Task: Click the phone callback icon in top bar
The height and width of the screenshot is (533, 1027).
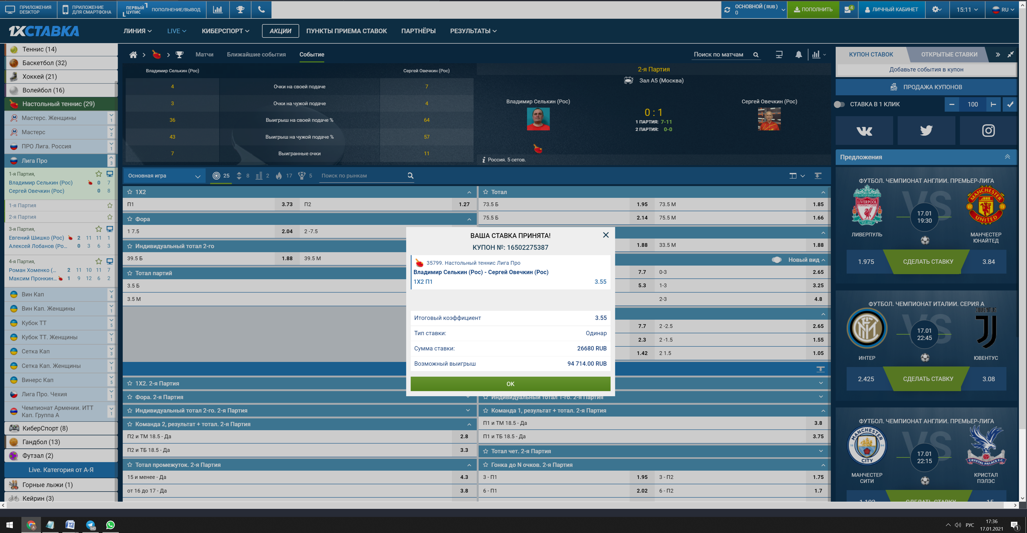Action: pyautogui.click(x=261, y=10)
